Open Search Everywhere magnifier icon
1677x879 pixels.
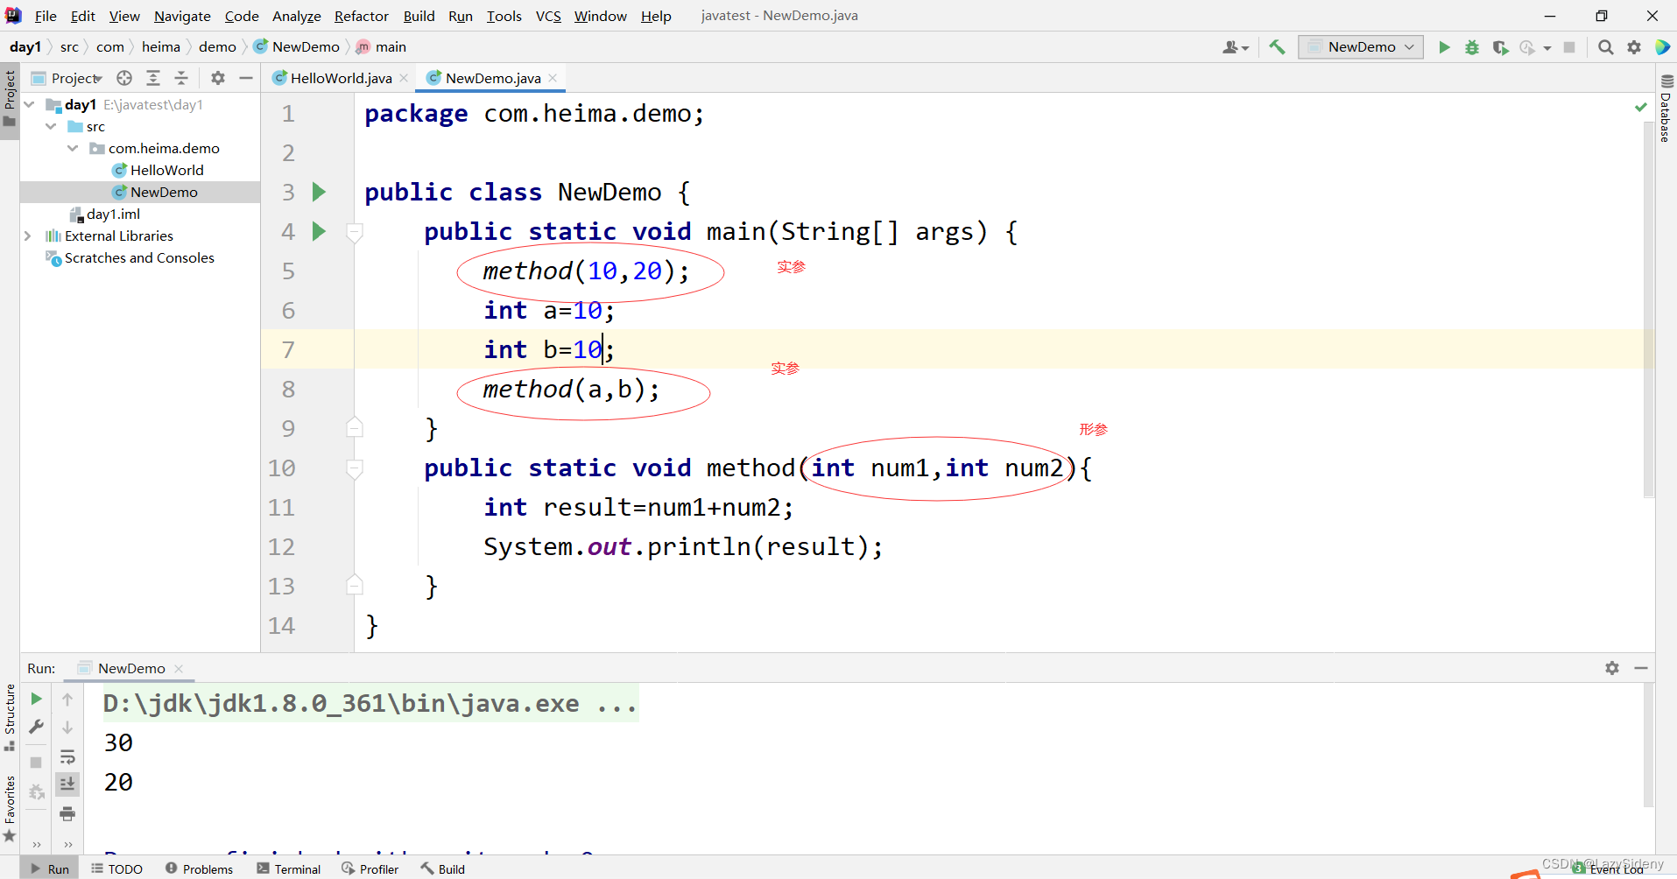coord(1605,47)
